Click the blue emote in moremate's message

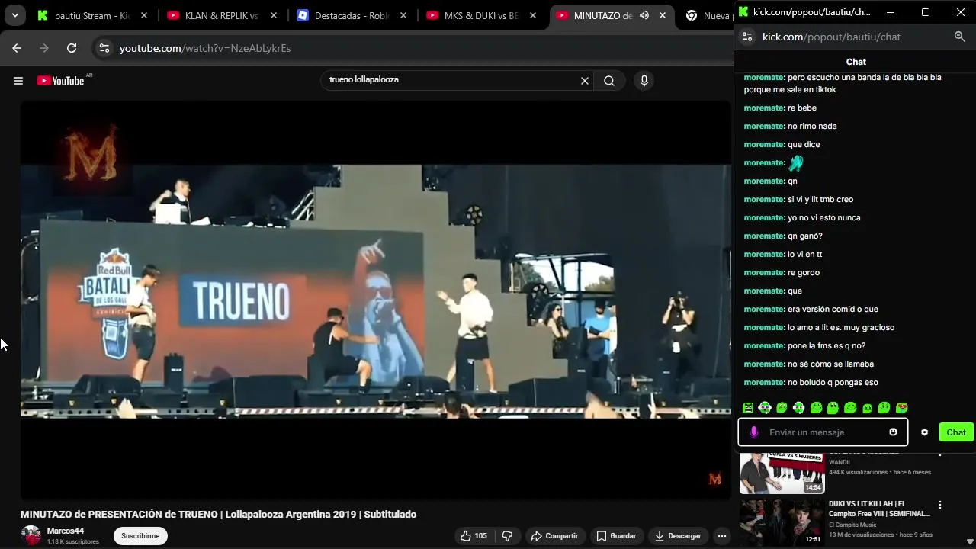tap(796, 162)
